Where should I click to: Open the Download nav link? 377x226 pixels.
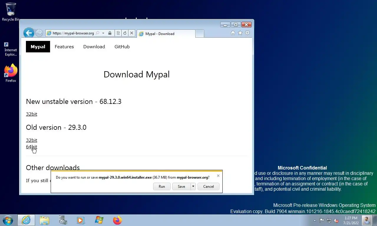click(94, 46)
